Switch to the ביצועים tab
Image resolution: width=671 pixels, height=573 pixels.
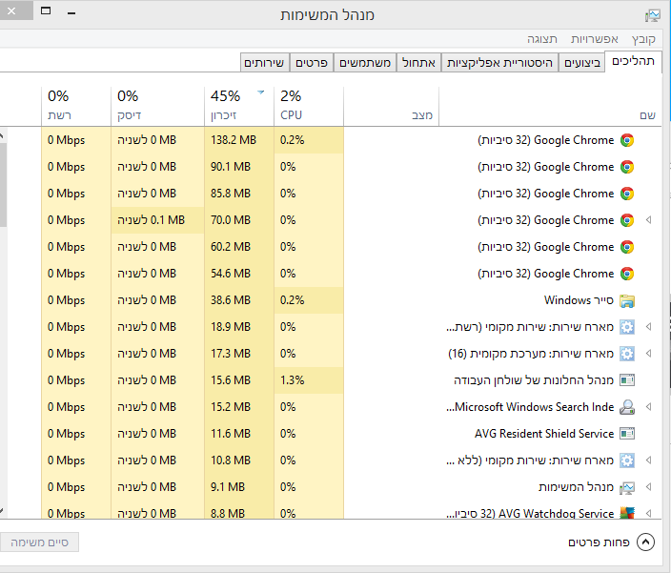point(582,63)
